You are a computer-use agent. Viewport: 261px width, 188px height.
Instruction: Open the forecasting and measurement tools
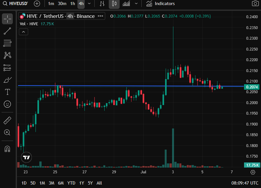(x=7, y=68)
